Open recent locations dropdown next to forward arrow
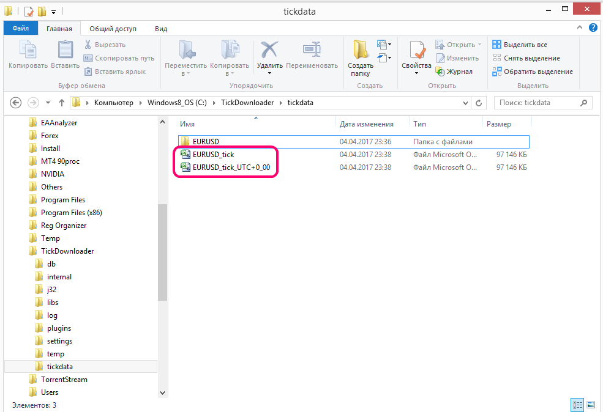Screen dimensions: 603x412 48,103
